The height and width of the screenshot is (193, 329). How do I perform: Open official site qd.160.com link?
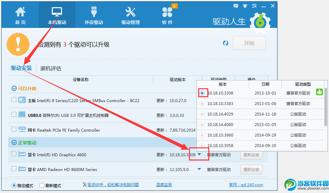pyautogui.click(x=246, y=184)
